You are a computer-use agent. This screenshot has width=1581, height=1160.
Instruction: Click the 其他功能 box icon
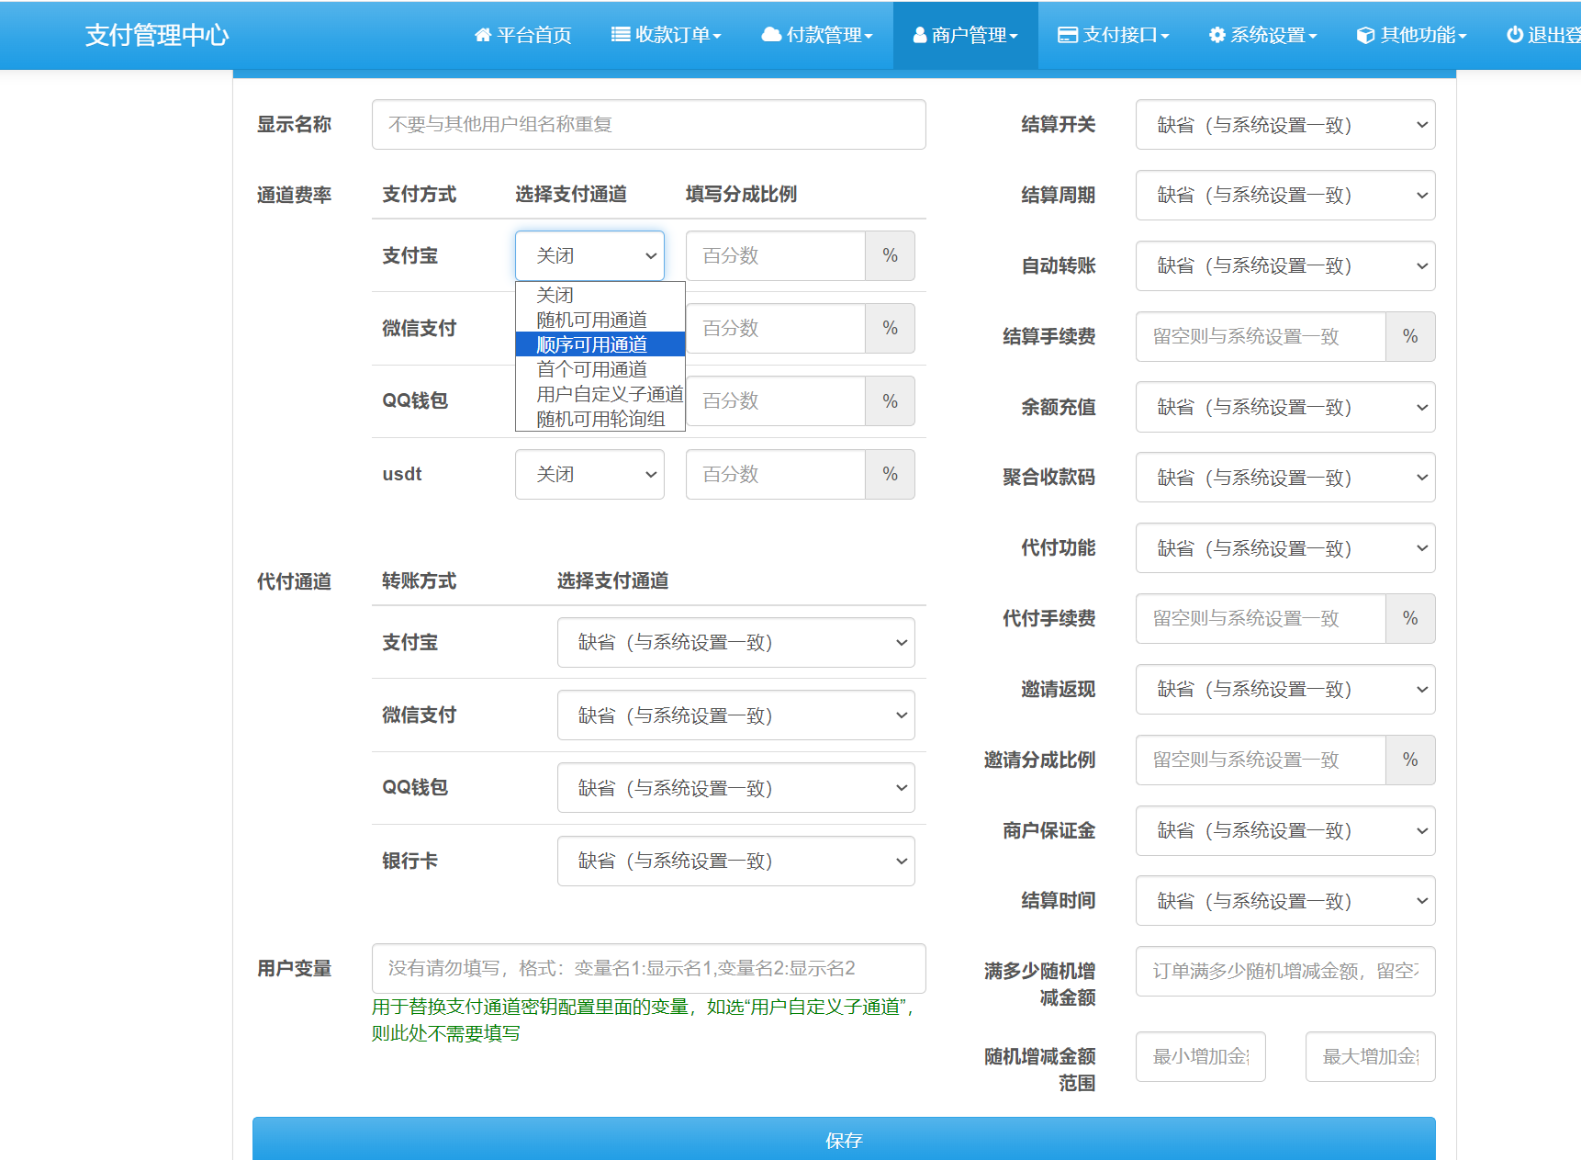[x=1363, y=35]
